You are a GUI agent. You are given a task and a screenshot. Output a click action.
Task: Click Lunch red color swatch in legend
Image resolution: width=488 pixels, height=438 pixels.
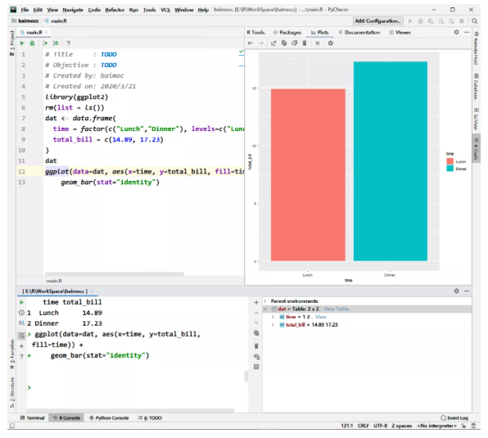pyautogui.click(x=450, y=161)
